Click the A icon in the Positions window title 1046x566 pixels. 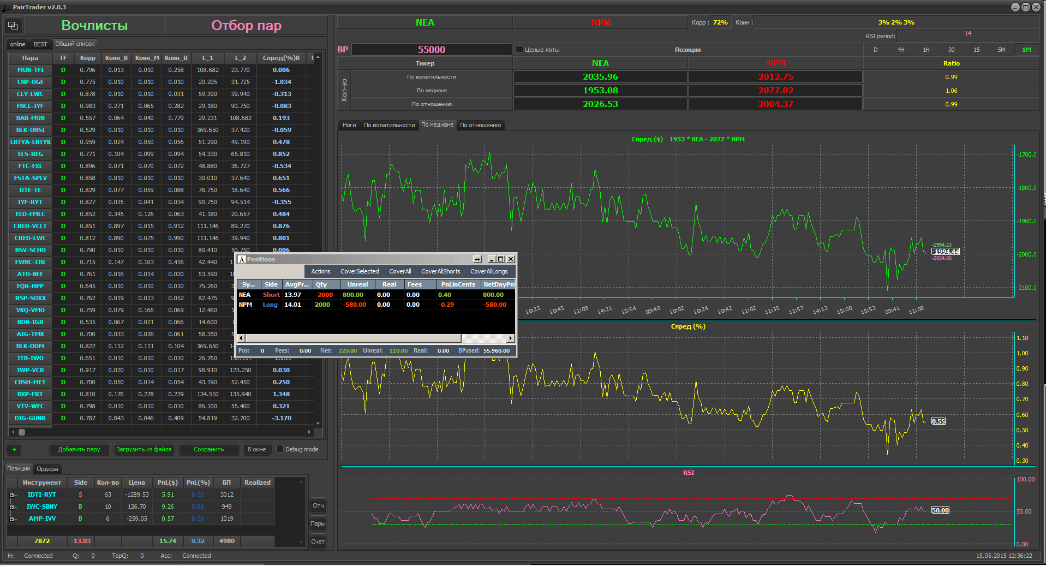[x=242, y=259]
